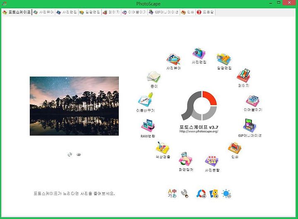
Task: Click the central PhotoScape logo
Action: click(x=199, y=106)
